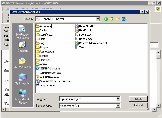This screenshot has height=118, width=162.
Task: Select RemoteAdminServer.dll file
Action: [91, 43]
